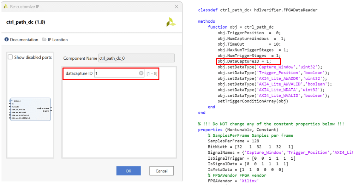Open the Documentation link
Viewport: 353px width, 189px height.
[24, 40]
